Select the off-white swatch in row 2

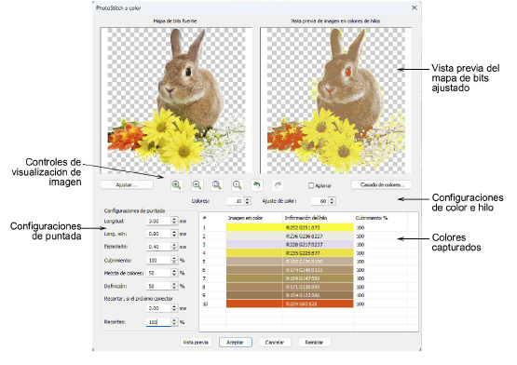click(x=254, y=237)
